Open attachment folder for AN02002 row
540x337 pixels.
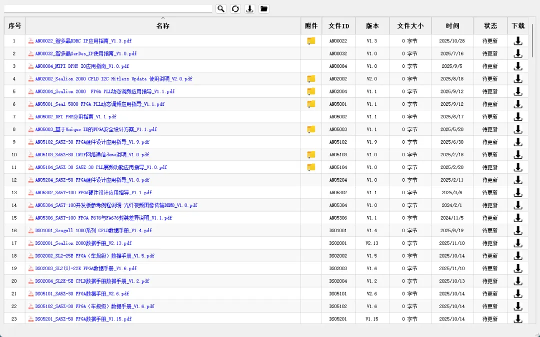(311, 79)
